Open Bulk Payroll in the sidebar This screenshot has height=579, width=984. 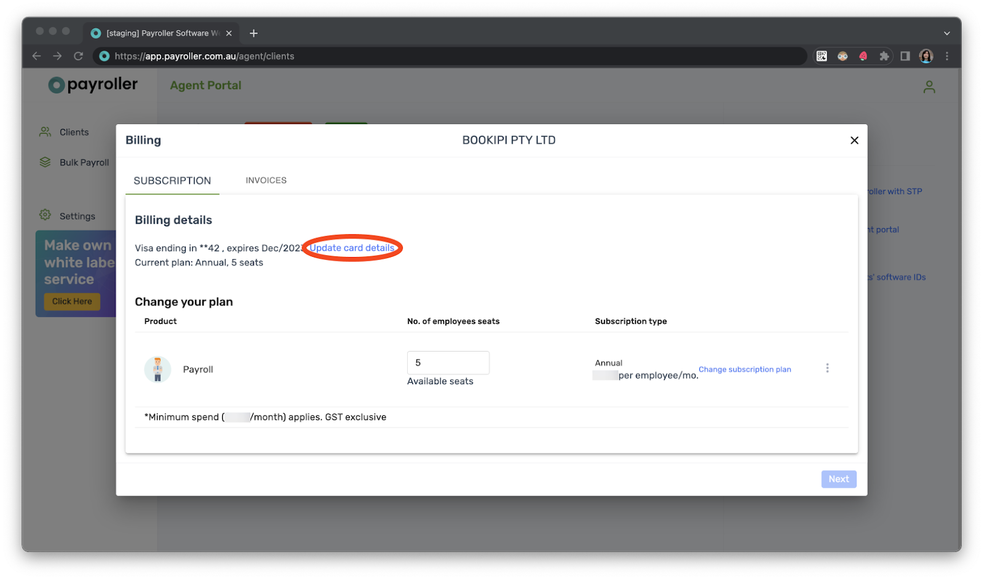(84, 162)
